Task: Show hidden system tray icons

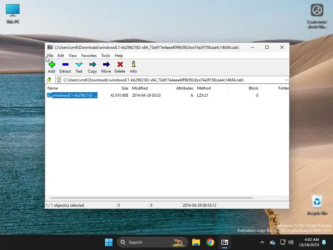Action: coord(262,242)
